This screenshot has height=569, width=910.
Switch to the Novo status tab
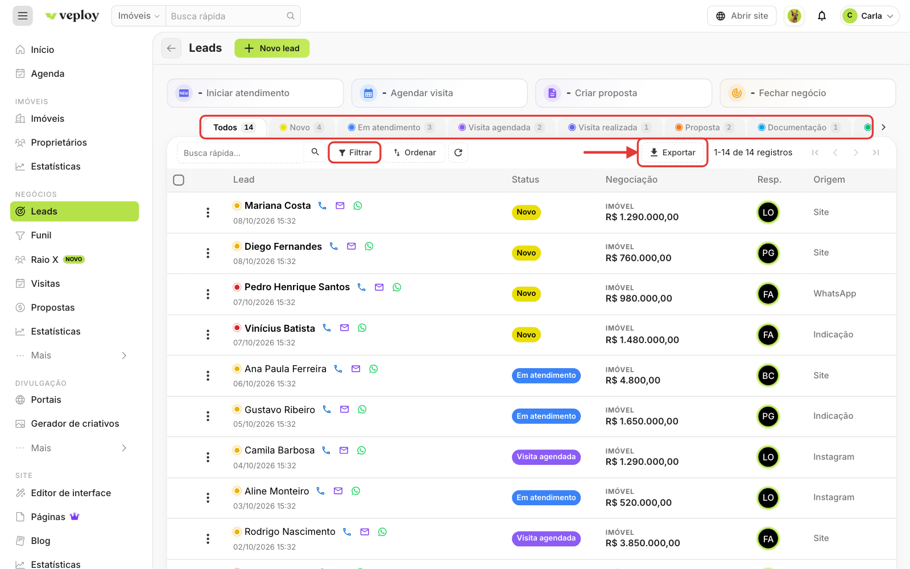click(302, 127)
